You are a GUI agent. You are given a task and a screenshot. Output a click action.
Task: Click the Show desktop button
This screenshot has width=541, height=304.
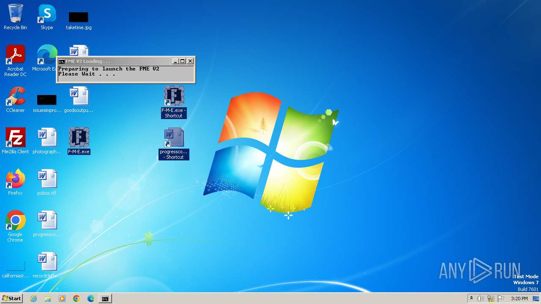click(536, 299)
